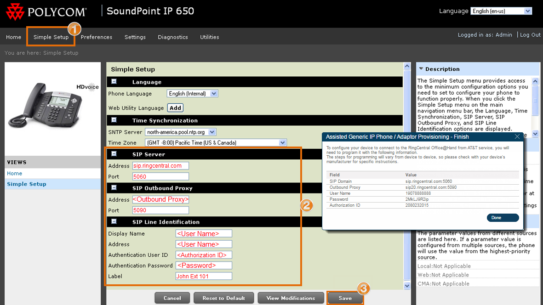Open the Phone Language dropdown
Screen dimensions: 543x305
coord(192,94)
